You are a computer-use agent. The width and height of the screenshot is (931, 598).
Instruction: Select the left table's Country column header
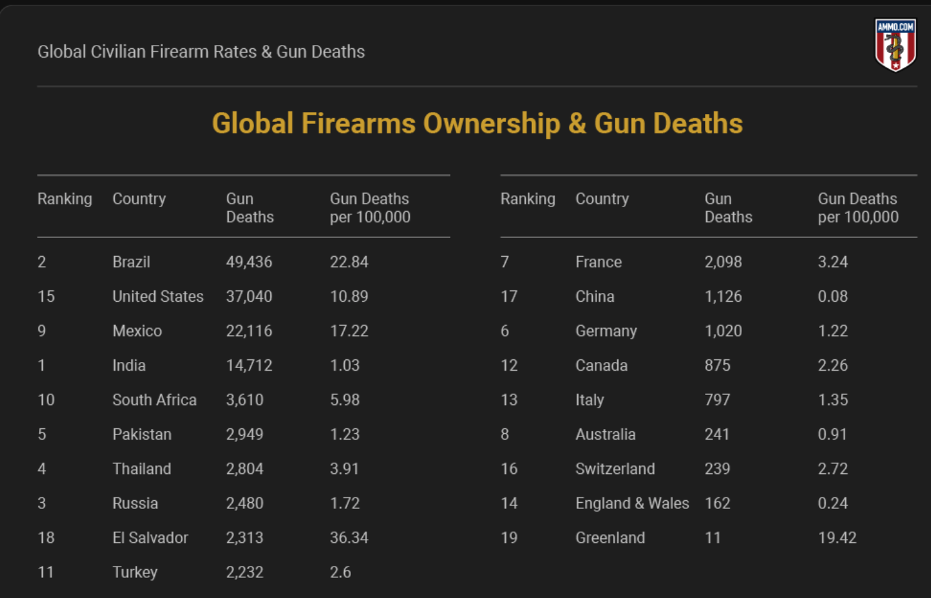(139, 199)
